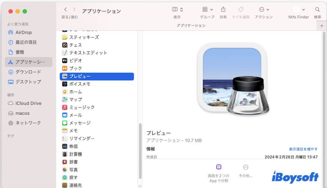Select メッセージ in the app list

coord(97,123)
